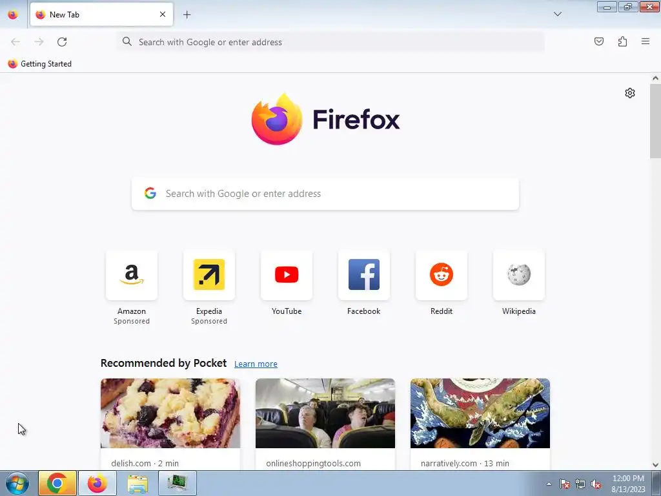
Task: Expand the list all tabs chevron
Action: pyautogui.click(x=557, y=14)
